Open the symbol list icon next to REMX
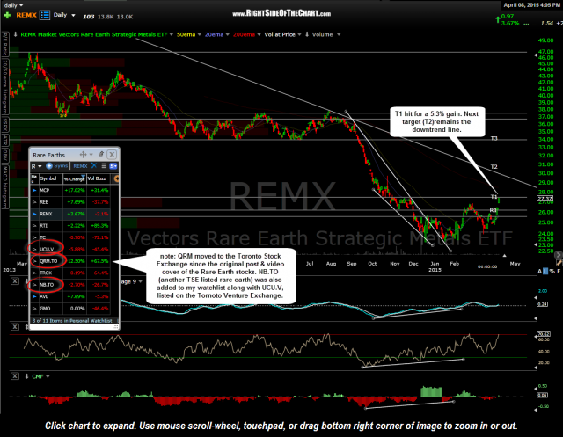Viewport: 563px width, 437px height. click(45, 15)
